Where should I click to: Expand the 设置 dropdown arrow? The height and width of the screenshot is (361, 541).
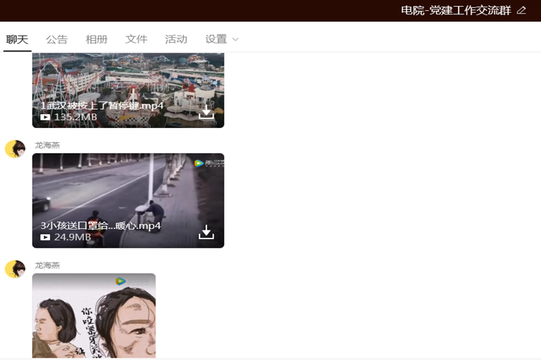coord(235,40)
